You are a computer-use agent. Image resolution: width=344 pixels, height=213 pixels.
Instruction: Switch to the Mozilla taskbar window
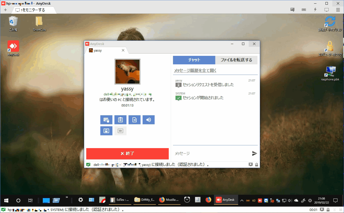tap(169, 200)
